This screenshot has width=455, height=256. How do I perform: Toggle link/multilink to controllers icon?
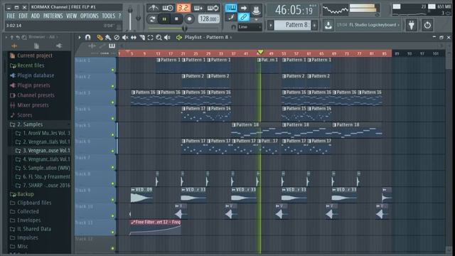click(243, 17)
